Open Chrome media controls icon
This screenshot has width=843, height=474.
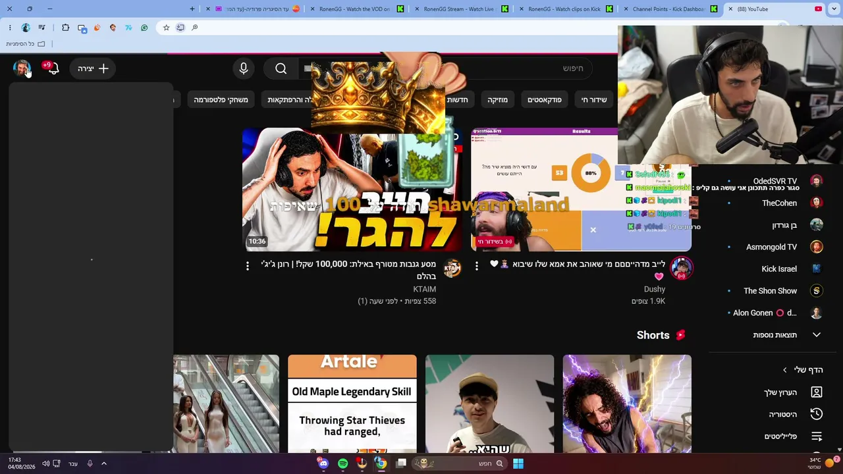tap(42, 28)
